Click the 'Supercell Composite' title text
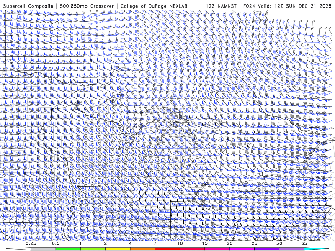 [x=28, y=6]
